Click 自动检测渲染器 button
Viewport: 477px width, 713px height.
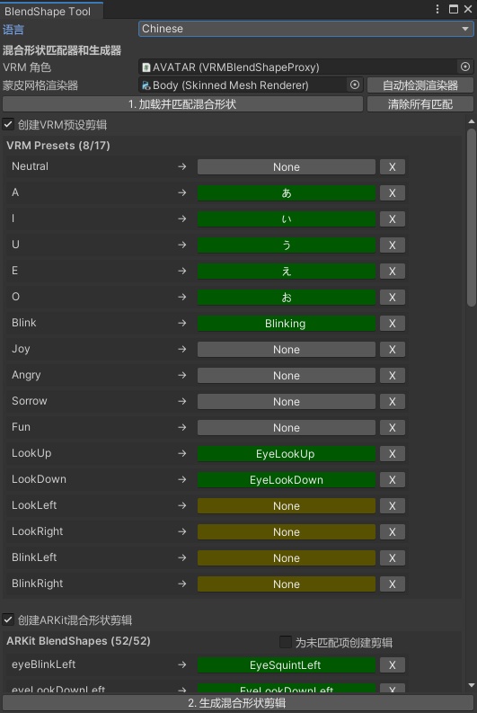pos(420,85)
